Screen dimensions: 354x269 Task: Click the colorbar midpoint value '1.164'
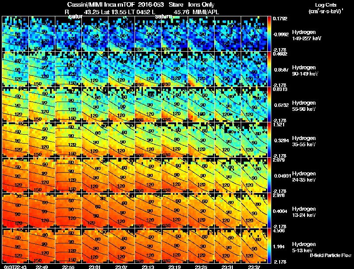280,247
